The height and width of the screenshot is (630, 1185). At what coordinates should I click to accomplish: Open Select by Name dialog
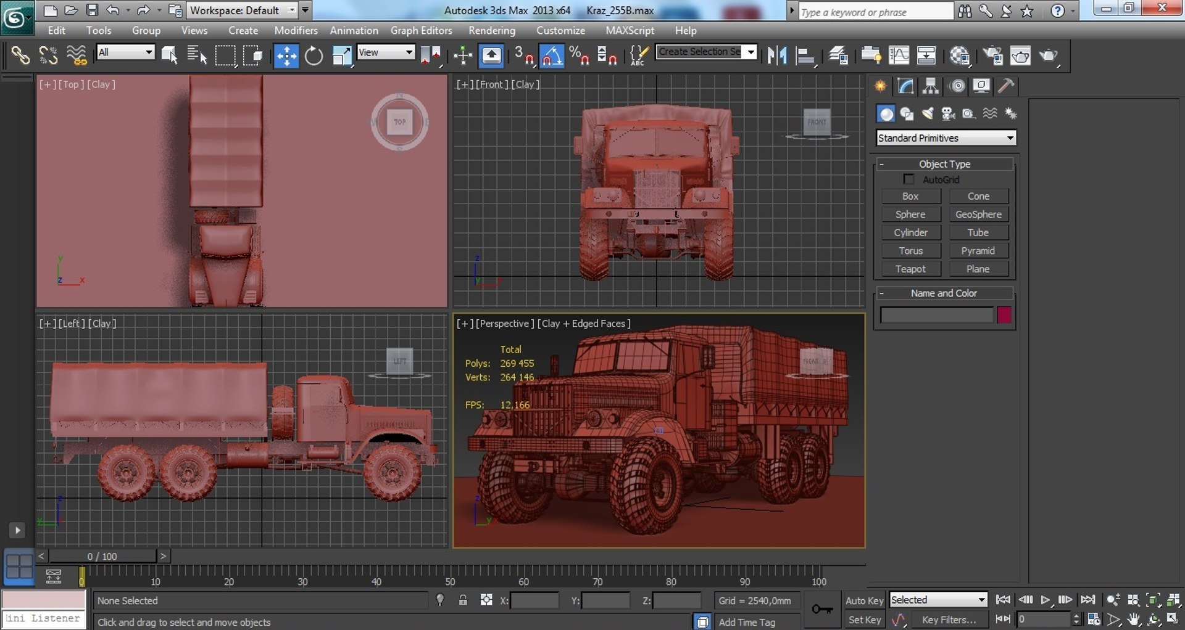(197, 56)
